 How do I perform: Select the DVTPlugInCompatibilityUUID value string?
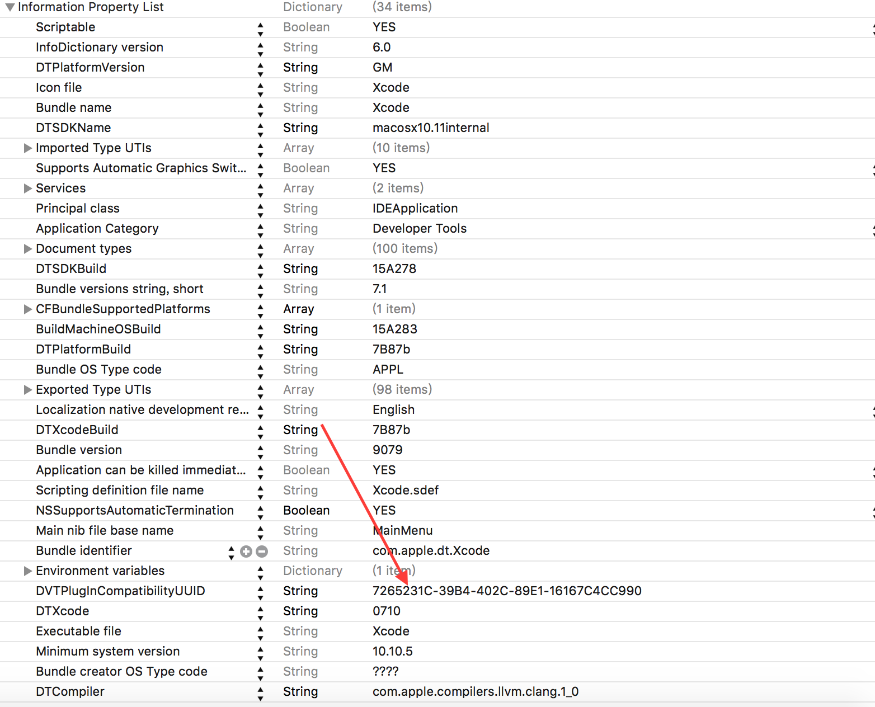click(x=507, y=591)
